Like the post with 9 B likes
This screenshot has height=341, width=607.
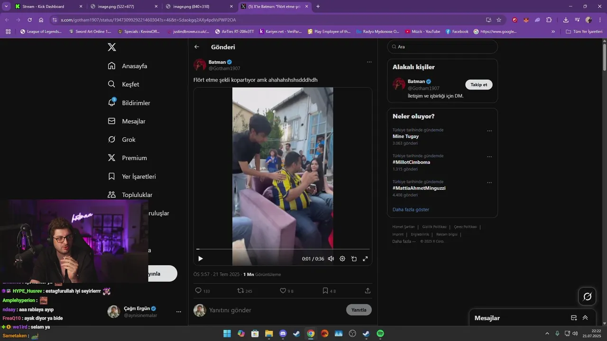click(x=287, y=291)
